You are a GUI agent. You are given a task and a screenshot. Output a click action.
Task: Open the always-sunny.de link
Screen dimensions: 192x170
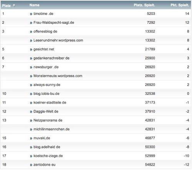(47, 85)
